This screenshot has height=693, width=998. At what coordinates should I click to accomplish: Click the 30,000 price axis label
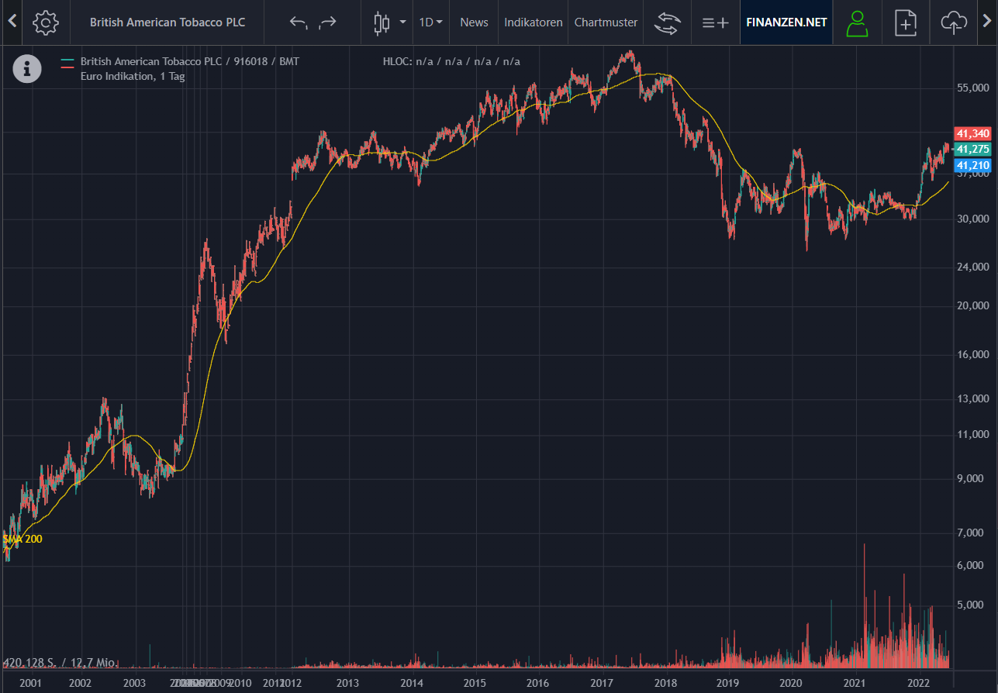pyautogui.click(x=972, y=219)
